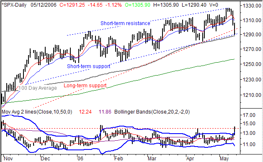Click the 'Mar' month label on time axis

tap(152, 159)
